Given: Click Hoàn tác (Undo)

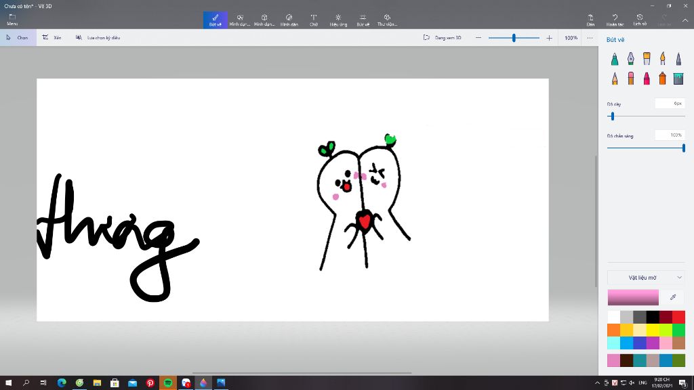Looking at the screenshot, I should [x=615, y=20].
